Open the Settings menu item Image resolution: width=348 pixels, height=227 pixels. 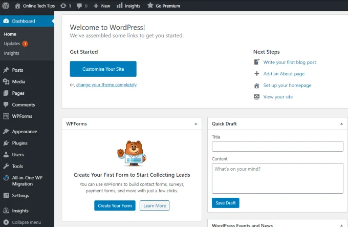pos(20,195)
